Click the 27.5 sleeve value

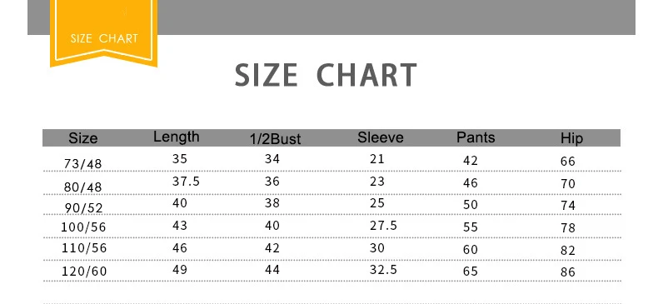tap(383, 226)
